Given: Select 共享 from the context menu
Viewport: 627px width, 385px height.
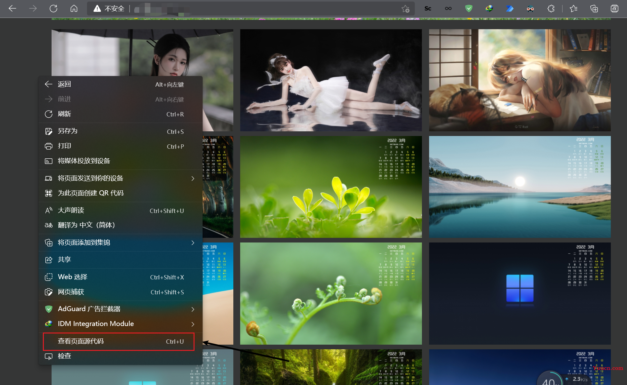Looking at the screenshot, I should click(121, 260).
